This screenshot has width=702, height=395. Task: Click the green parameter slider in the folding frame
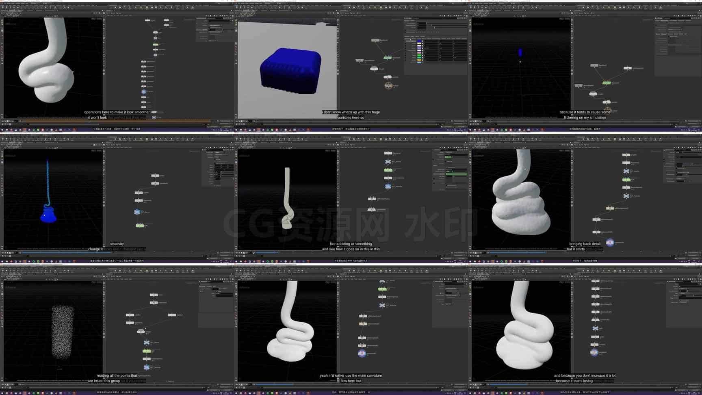pos(456,174)
